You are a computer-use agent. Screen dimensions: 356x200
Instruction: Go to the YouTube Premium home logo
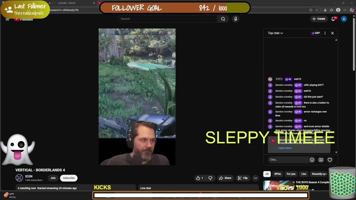(24, 19)
